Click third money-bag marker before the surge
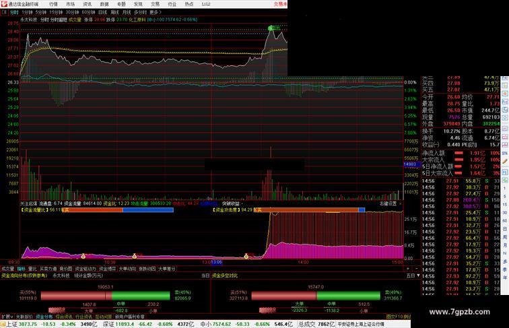This screenshot has height=328, width=509. [x=246, y=256]
